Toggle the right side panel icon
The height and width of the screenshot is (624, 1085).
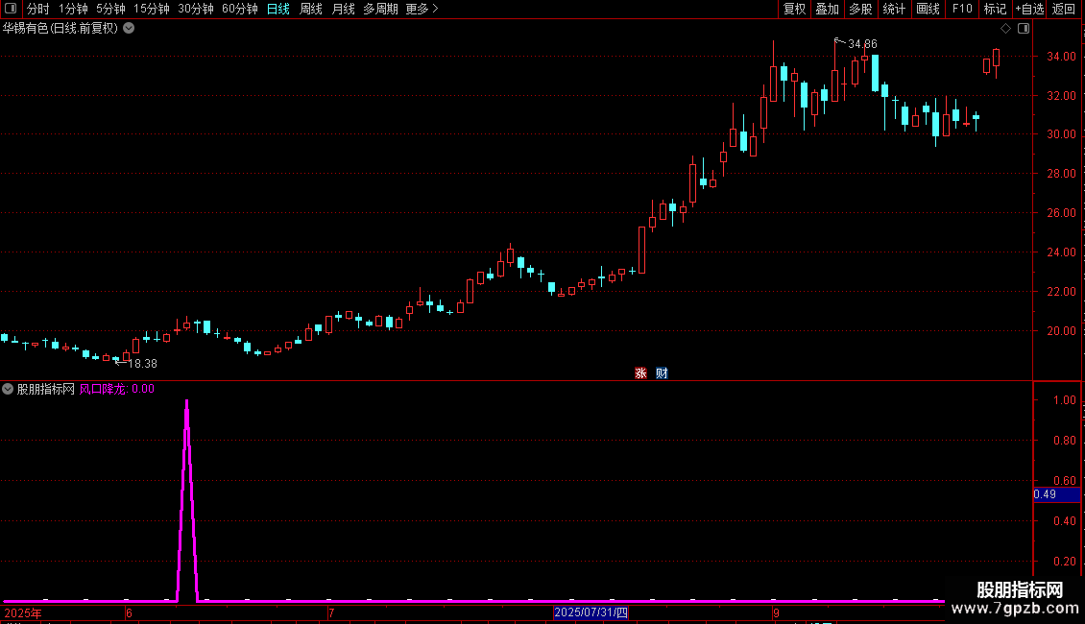tap(1024, 29)
